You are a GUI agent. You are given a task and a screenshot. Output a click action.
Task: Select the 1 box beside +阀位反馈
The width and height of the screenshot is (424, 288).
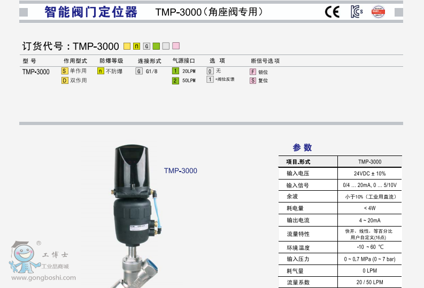[210, 80]
